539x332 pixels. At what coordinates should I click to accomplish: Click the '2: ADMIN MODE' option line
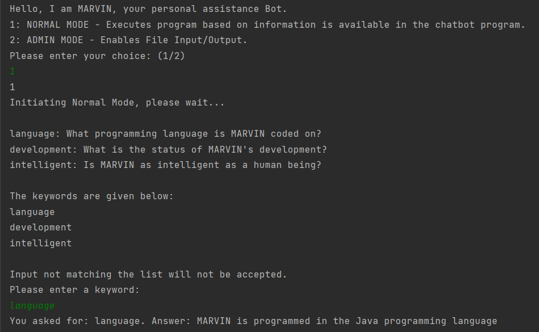pos(128,40)
